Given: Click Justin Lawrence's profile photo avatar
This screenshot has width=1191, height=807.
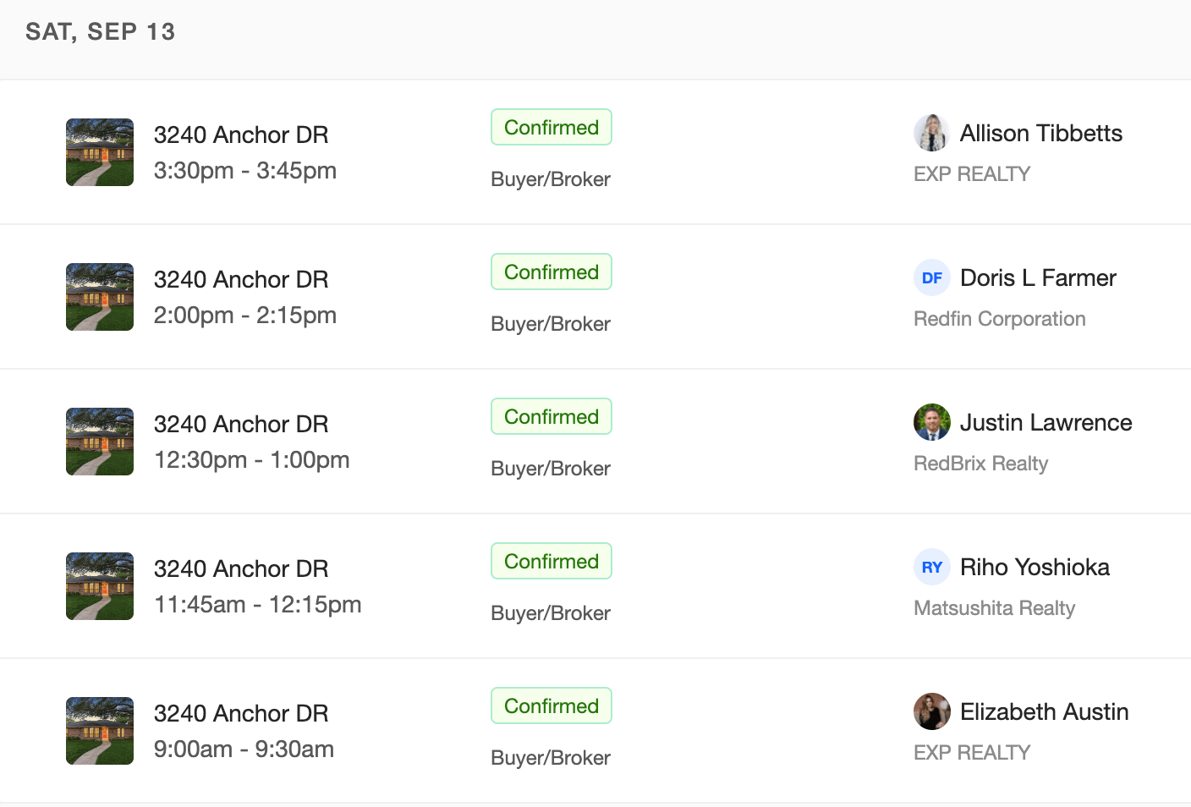Looking at the screenshot, I should (x=931, y=422).
